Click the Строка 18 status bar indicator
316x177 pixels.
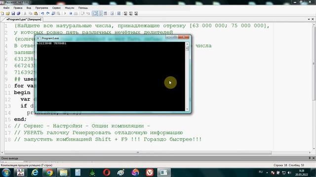click(280, 165)
